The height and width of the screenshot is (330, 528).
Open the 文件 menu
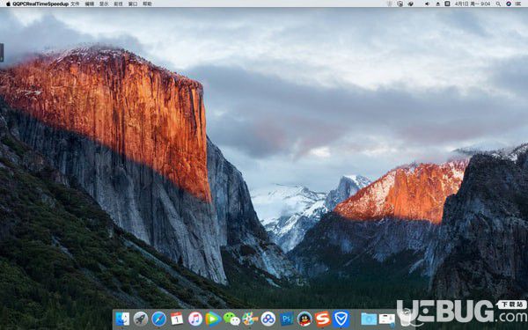(x=75, y=4)
